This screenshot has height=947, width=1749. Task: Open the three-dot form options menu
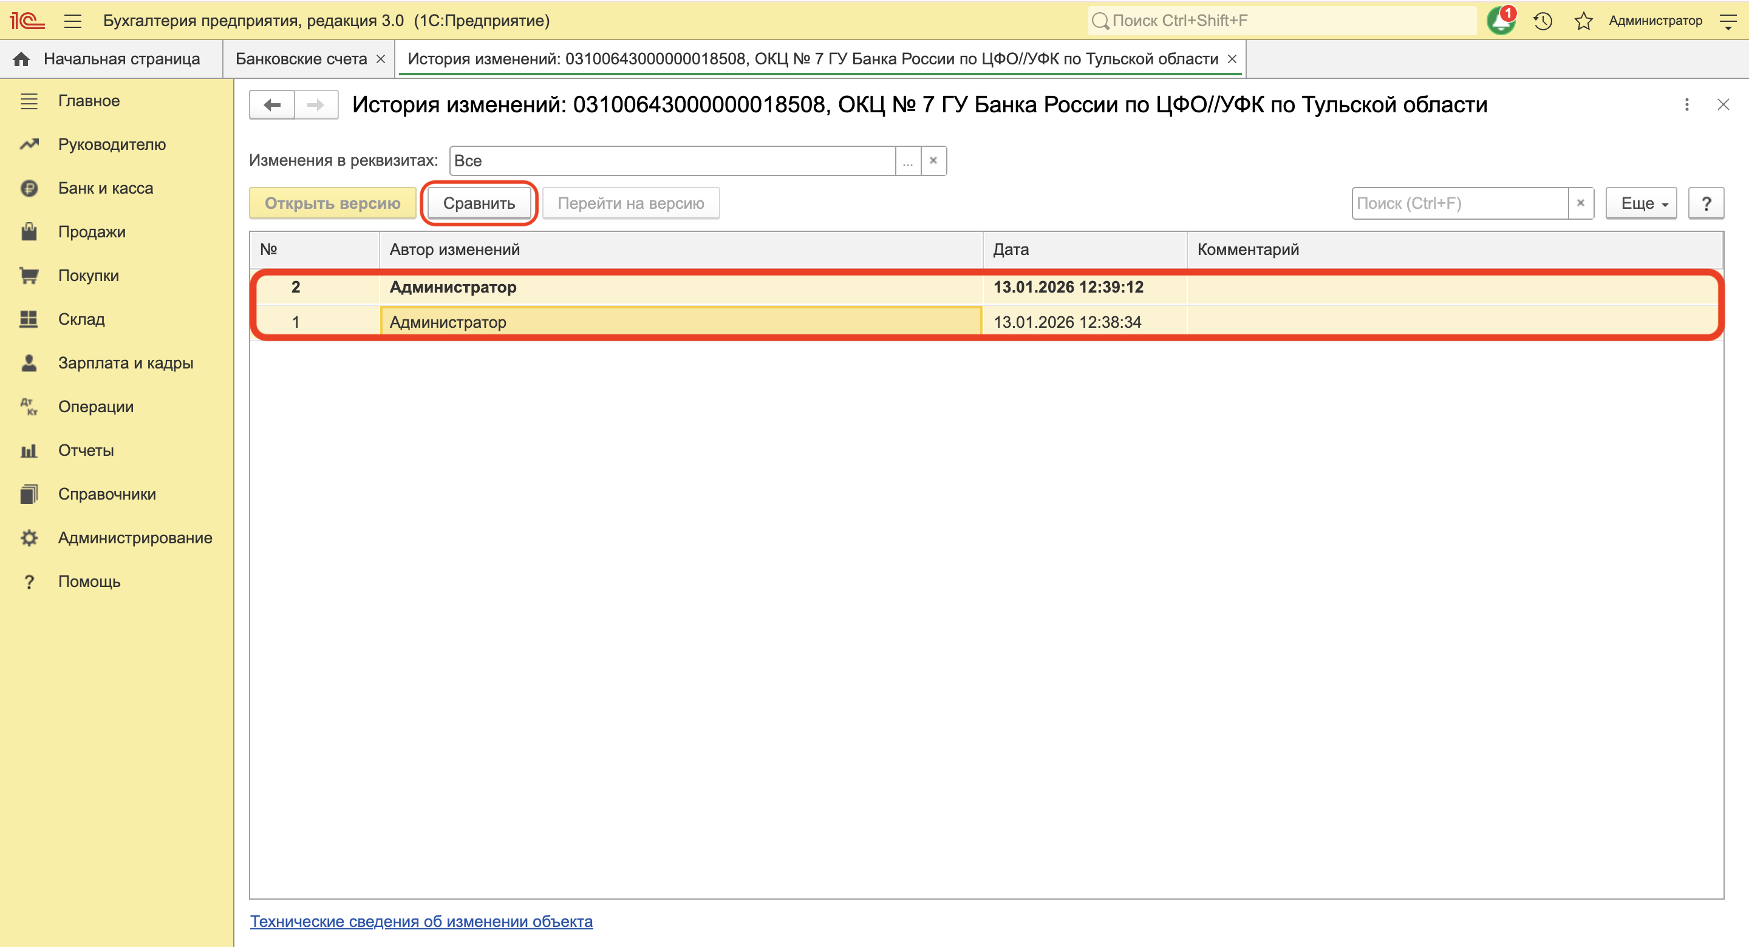pyautogui.click(x=1686, y=104)
